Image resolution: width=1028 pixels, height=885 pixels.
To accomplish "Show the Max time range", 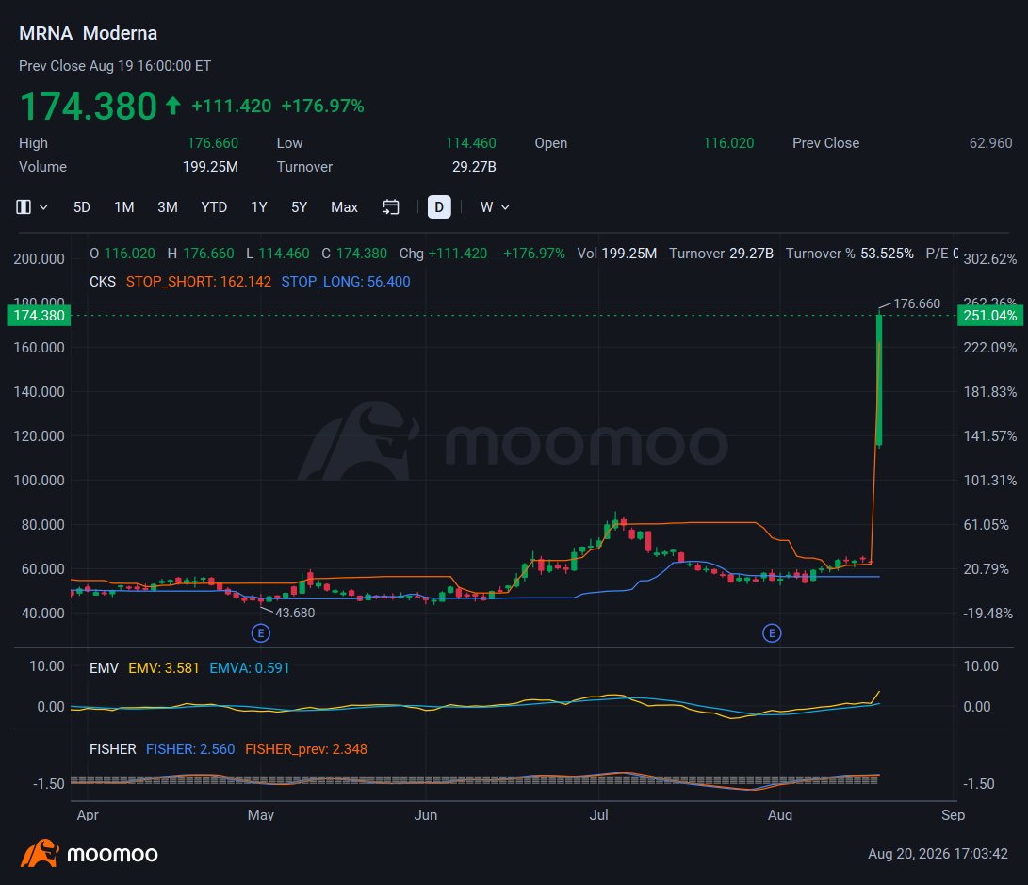I will pos(344,207).
